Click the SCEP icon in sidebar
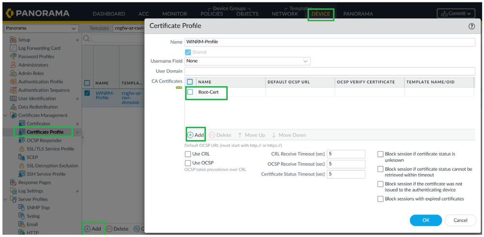The image size is (484, 237). 22,157
